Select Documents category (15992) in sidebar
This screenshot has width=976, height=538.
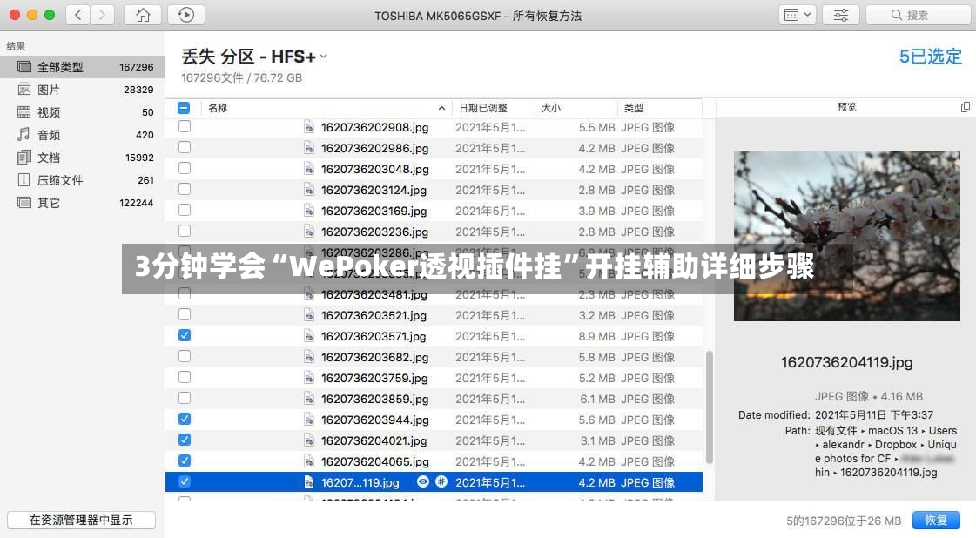click(x=82, y=158)
